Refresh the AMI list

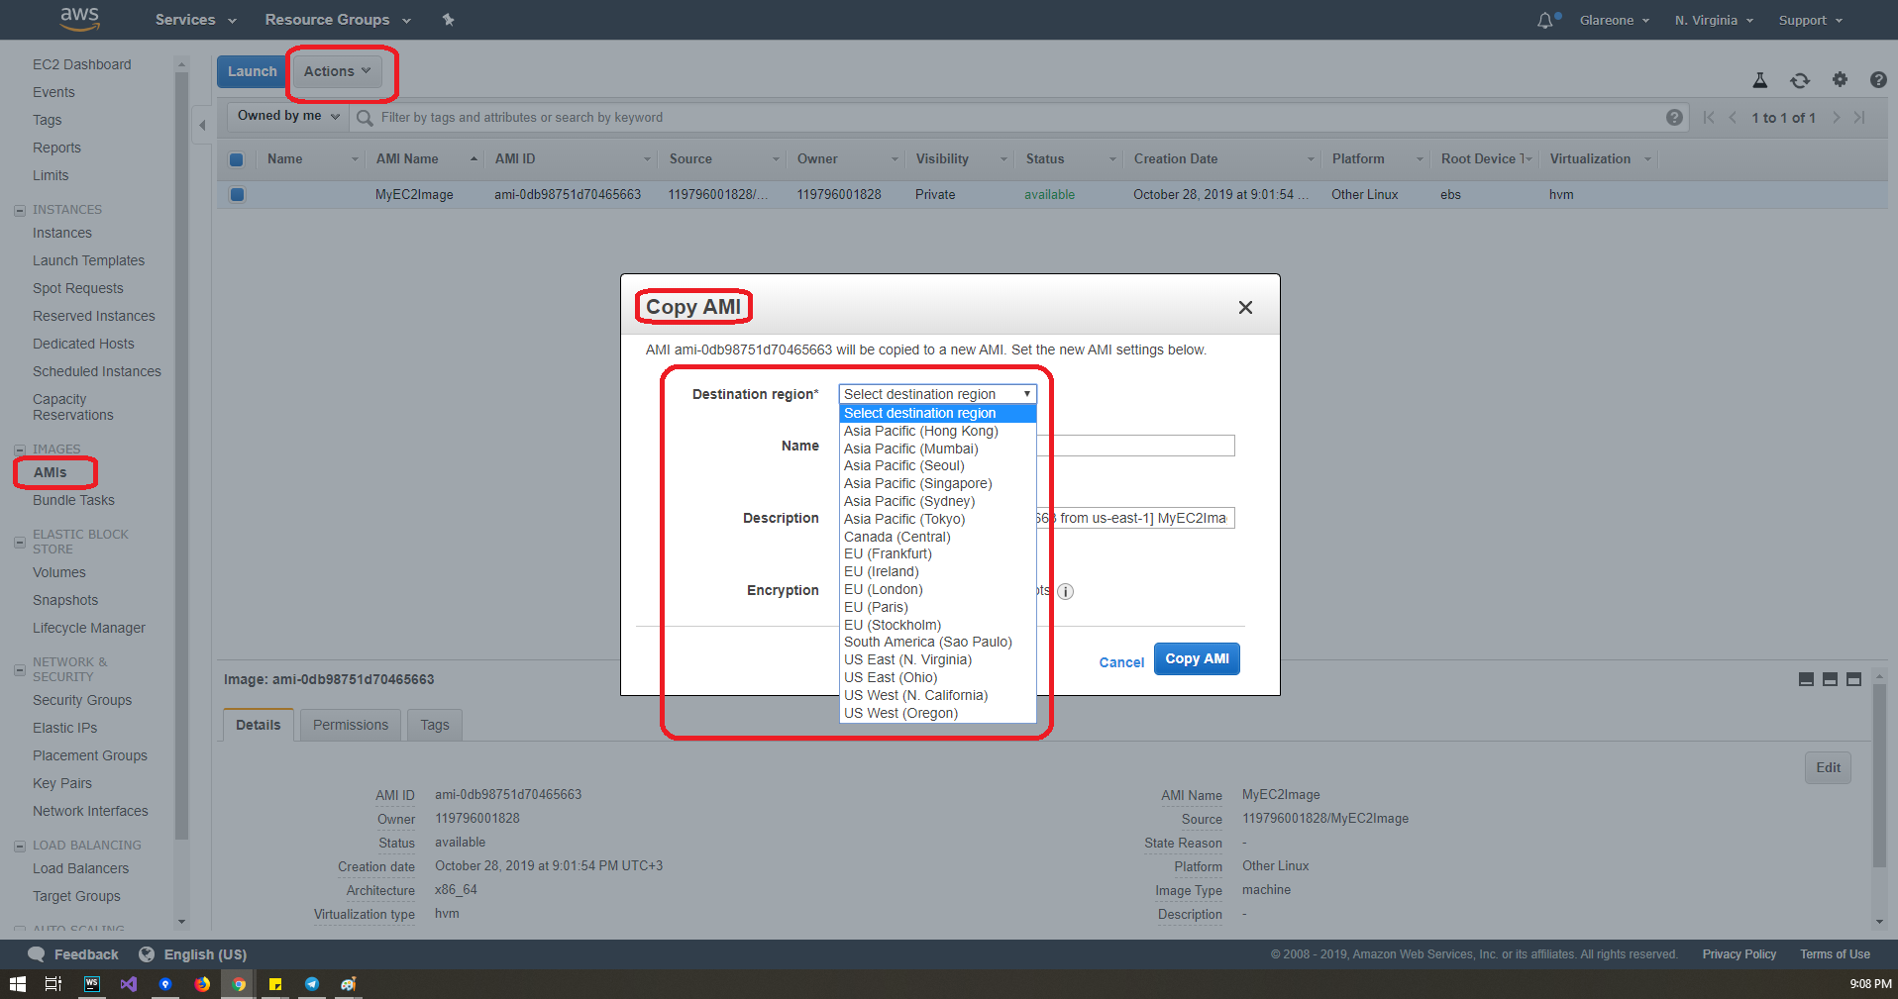1800,80
